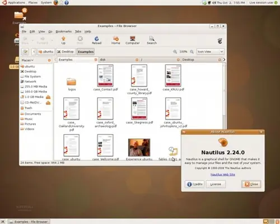Open the Edit menu
This screenshot has height=224, width=280.
click(x=32, y=31)
